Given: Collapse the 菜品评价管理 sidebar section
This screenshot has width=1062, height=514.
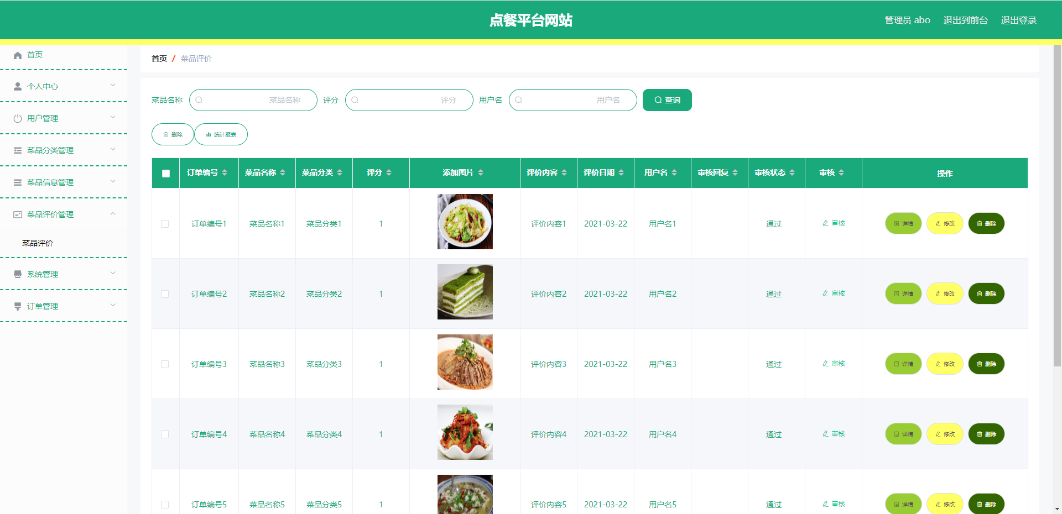Looking at the screenshot, I should coord(64,214).
